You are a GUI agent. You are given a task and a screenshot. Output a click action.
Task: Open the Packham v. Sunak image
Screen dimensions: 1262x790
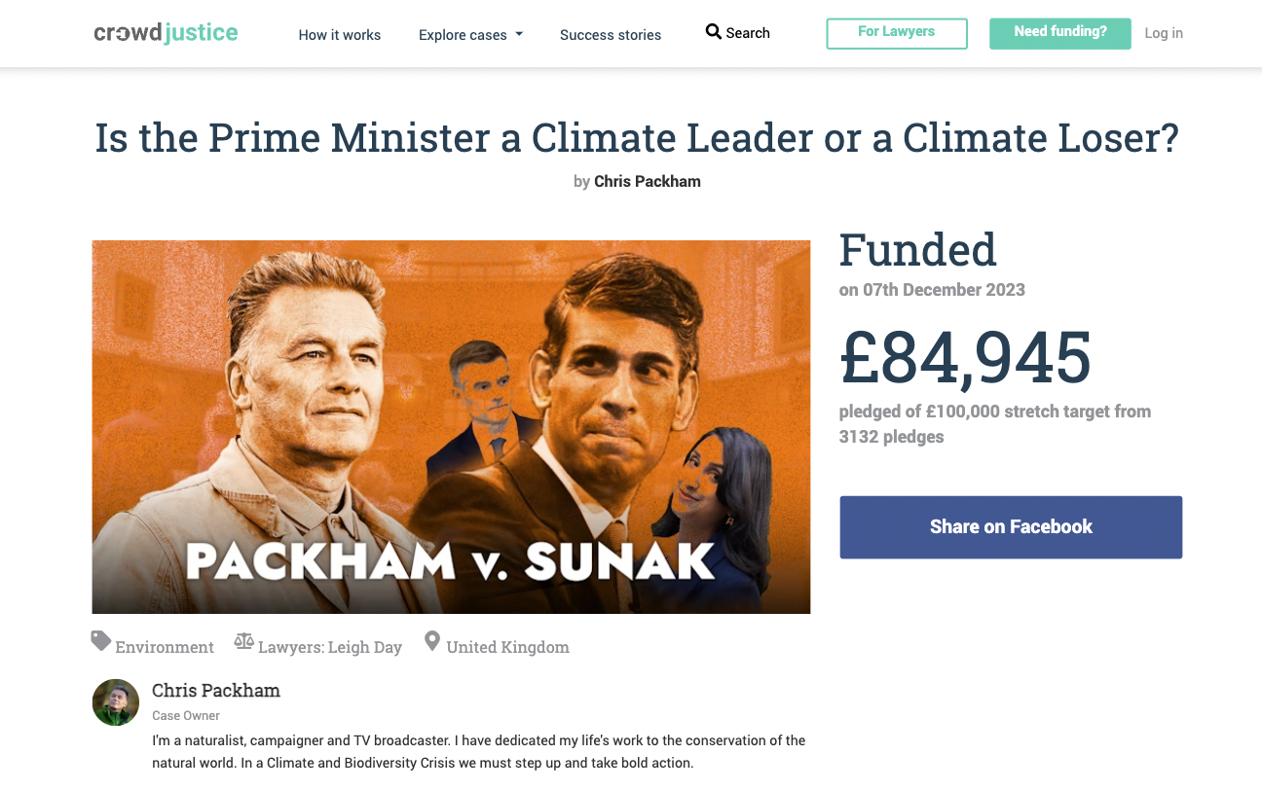(x=451, y=427)
